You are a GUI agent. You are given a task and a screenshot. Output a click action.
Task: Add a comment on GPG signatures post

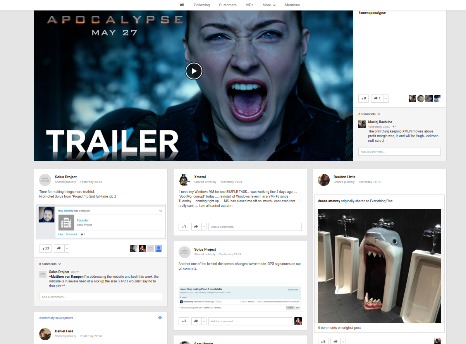(250, 321)
